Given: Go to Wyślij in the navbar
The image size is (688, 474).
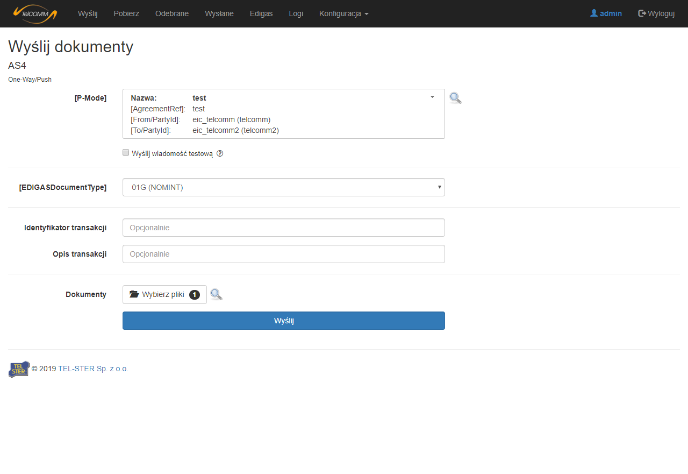Looking at the screenshot, I should 88,13.
